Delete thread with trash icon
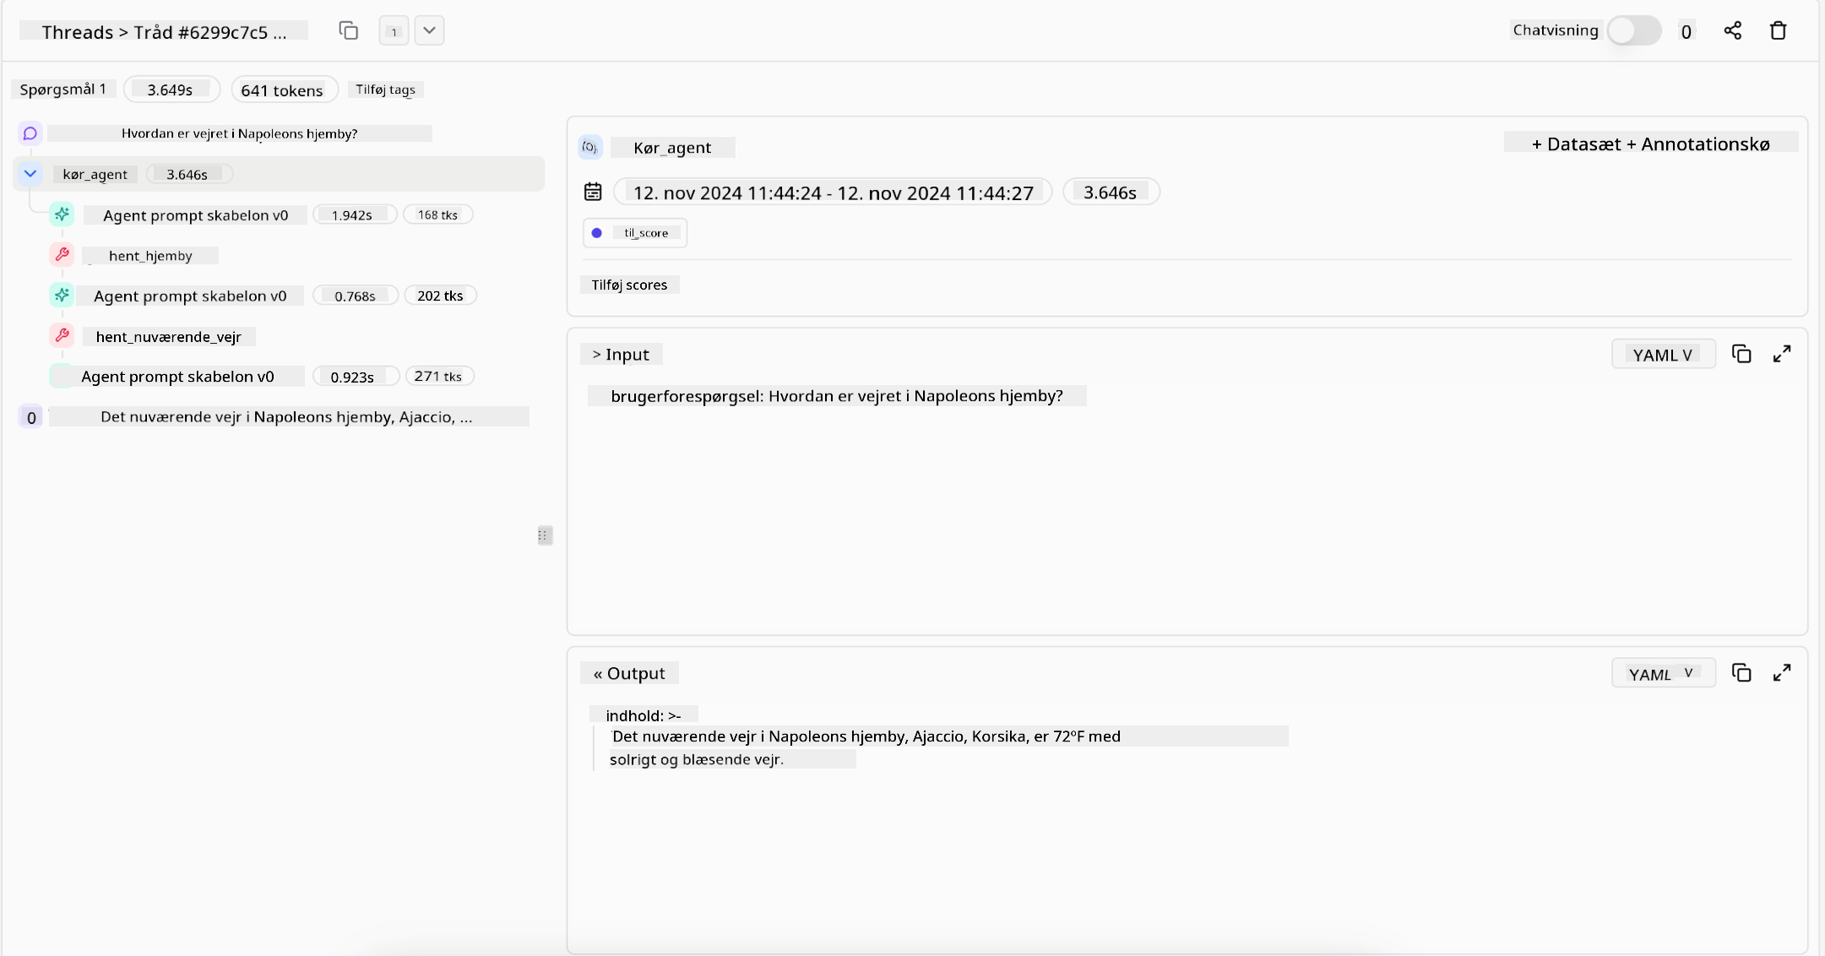This screenshot has height=956, width=1825. (1778, 31)
